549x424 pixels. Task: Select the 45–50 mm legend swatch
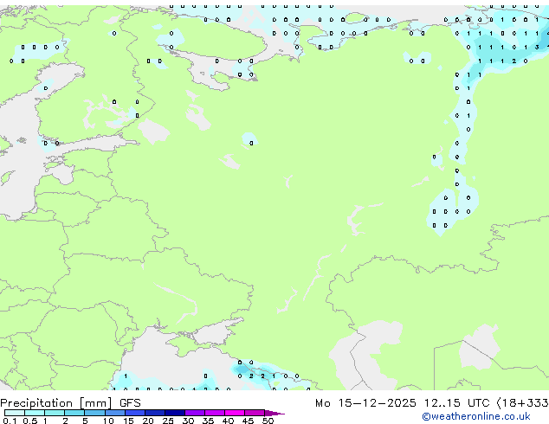tap(255, 413)
